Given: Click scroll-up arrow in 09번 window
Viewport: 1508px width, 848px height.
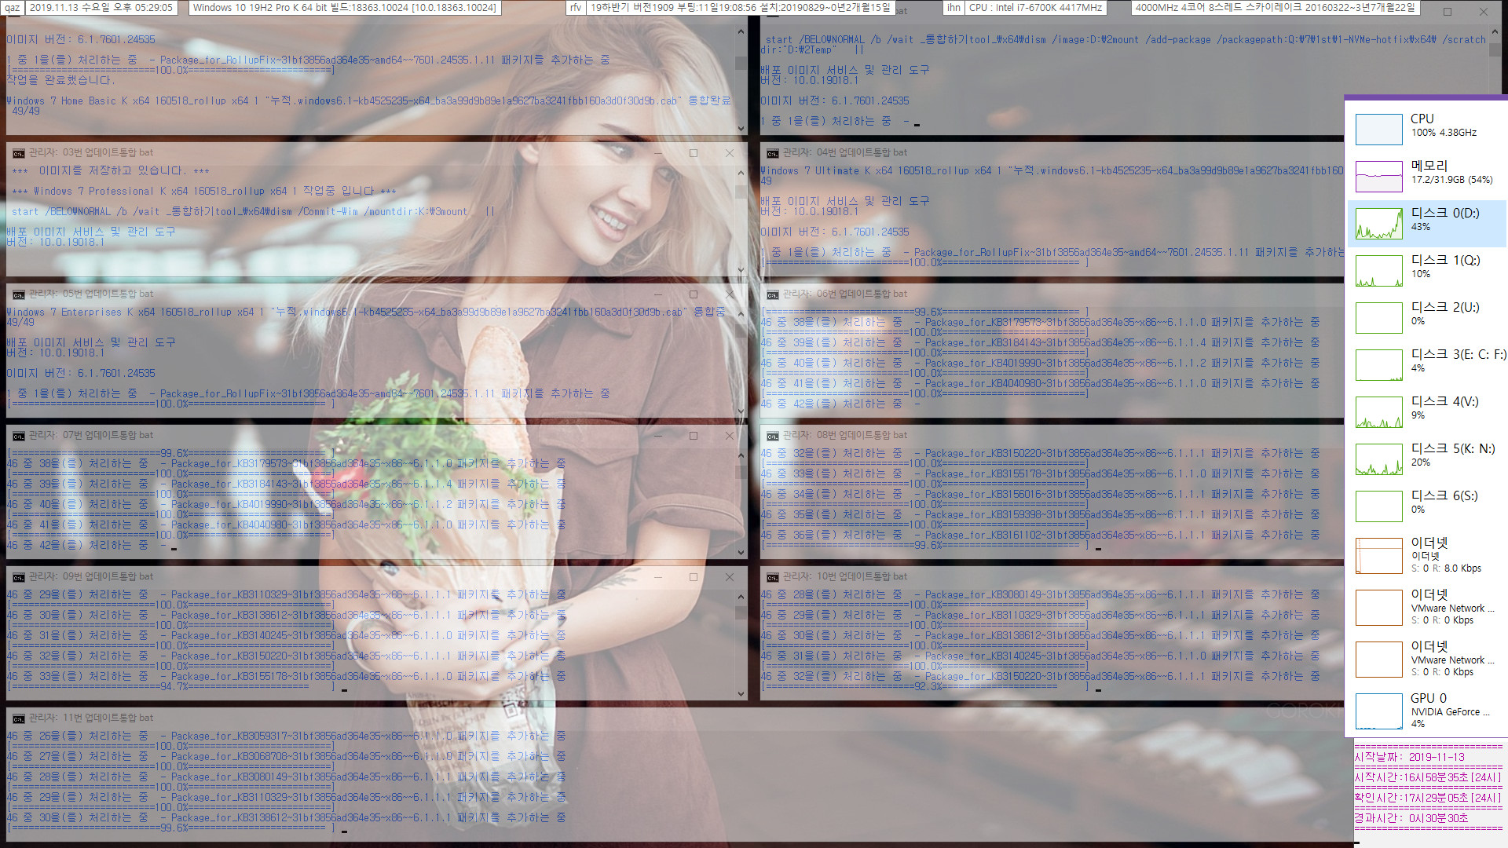Looking at the screenshot, I should click(741, 598).
